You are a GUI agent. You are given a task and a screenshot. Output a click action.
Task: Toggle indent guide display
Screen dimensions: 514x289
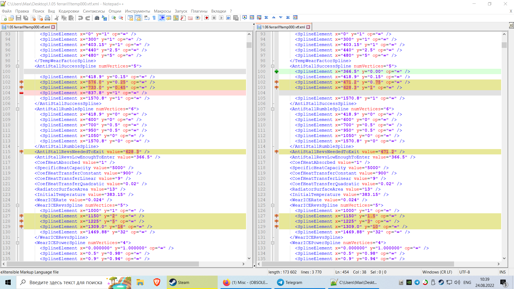[161, 18]
